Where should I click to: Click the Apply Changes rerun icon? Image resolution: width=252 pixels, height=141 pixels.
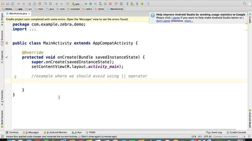[105, 4]
